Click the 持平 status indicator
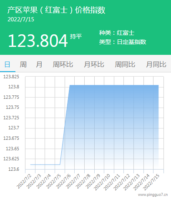Viewport: 171px width, 198px height. click(x=76, y=36)
